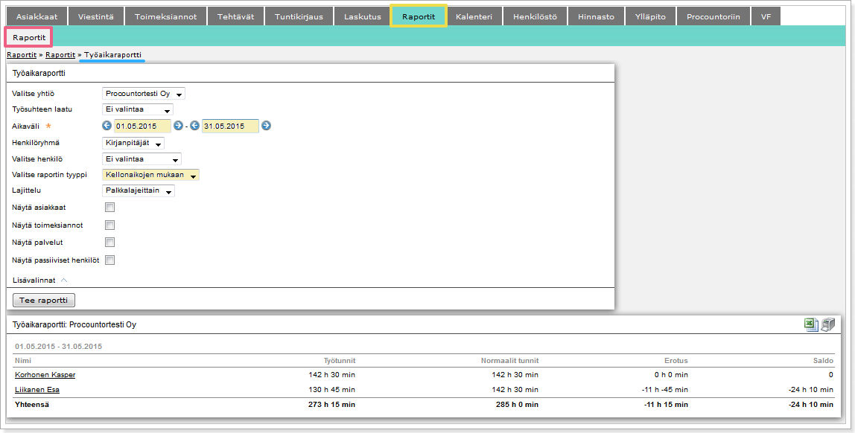The image size is (855, 433).
Task: Open Liikanen Esa's report link
Action: point(37,389)
